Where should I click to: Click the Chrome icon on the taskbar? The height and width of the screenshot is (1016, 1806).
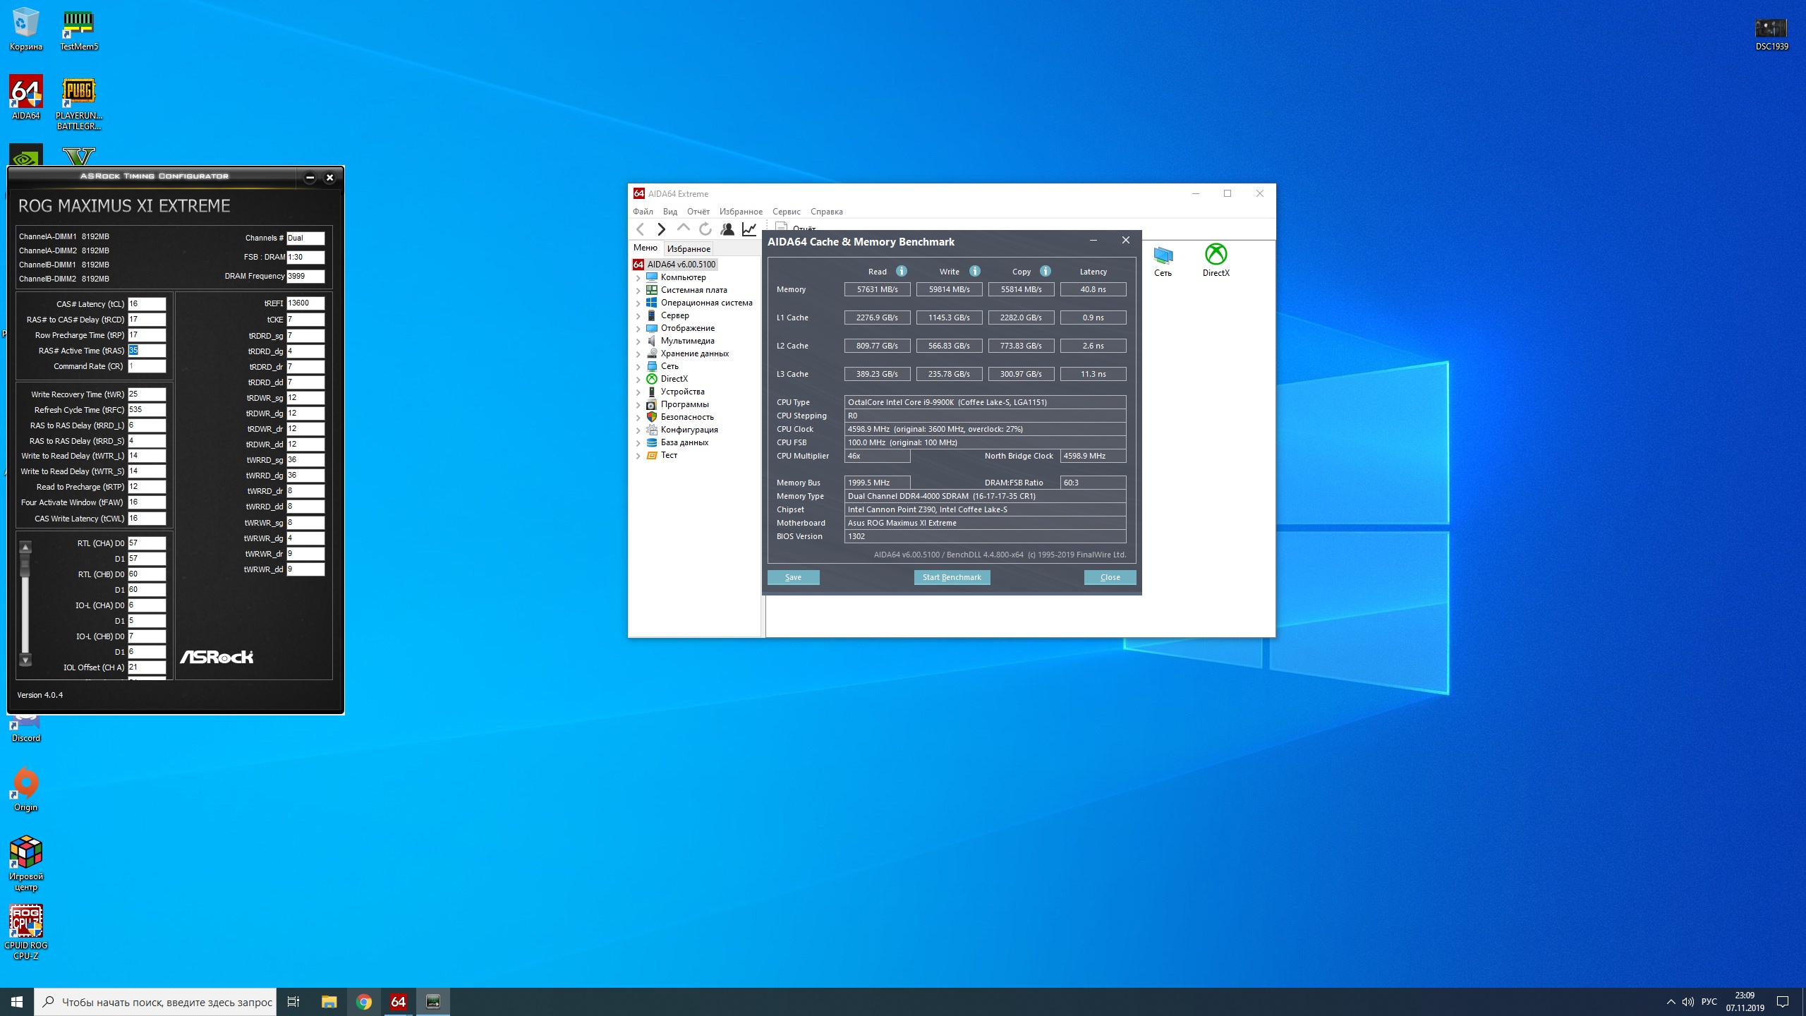point(364,1002)
